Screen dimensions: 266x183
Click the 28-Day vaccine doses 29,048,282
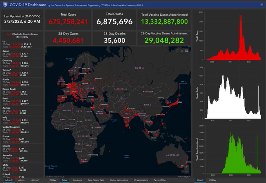(x=164, y=40)
